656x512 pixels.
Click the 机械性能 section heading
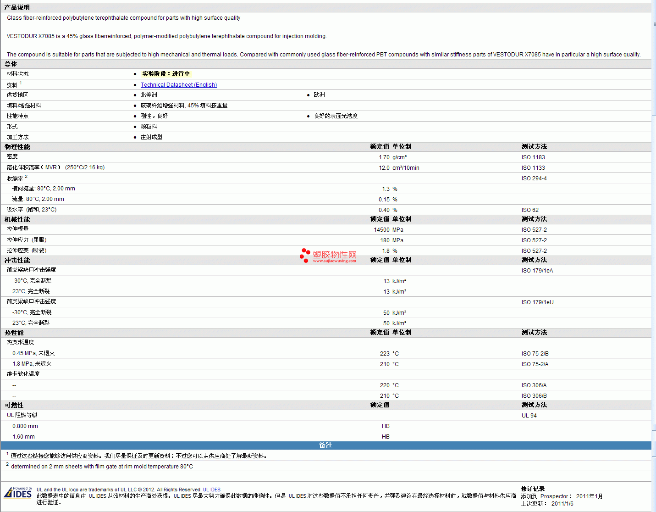pos(17,219)
